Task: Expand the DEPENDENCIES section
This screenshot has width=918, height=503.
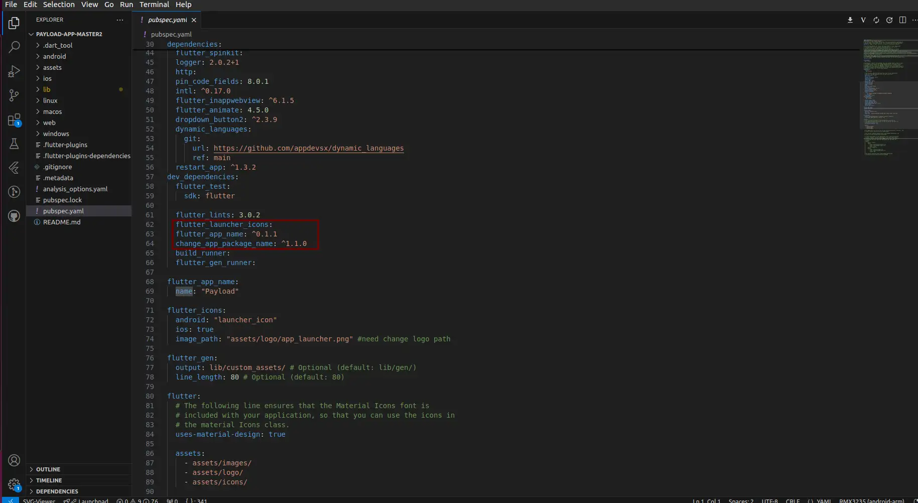Action: (x=79, y=491)
